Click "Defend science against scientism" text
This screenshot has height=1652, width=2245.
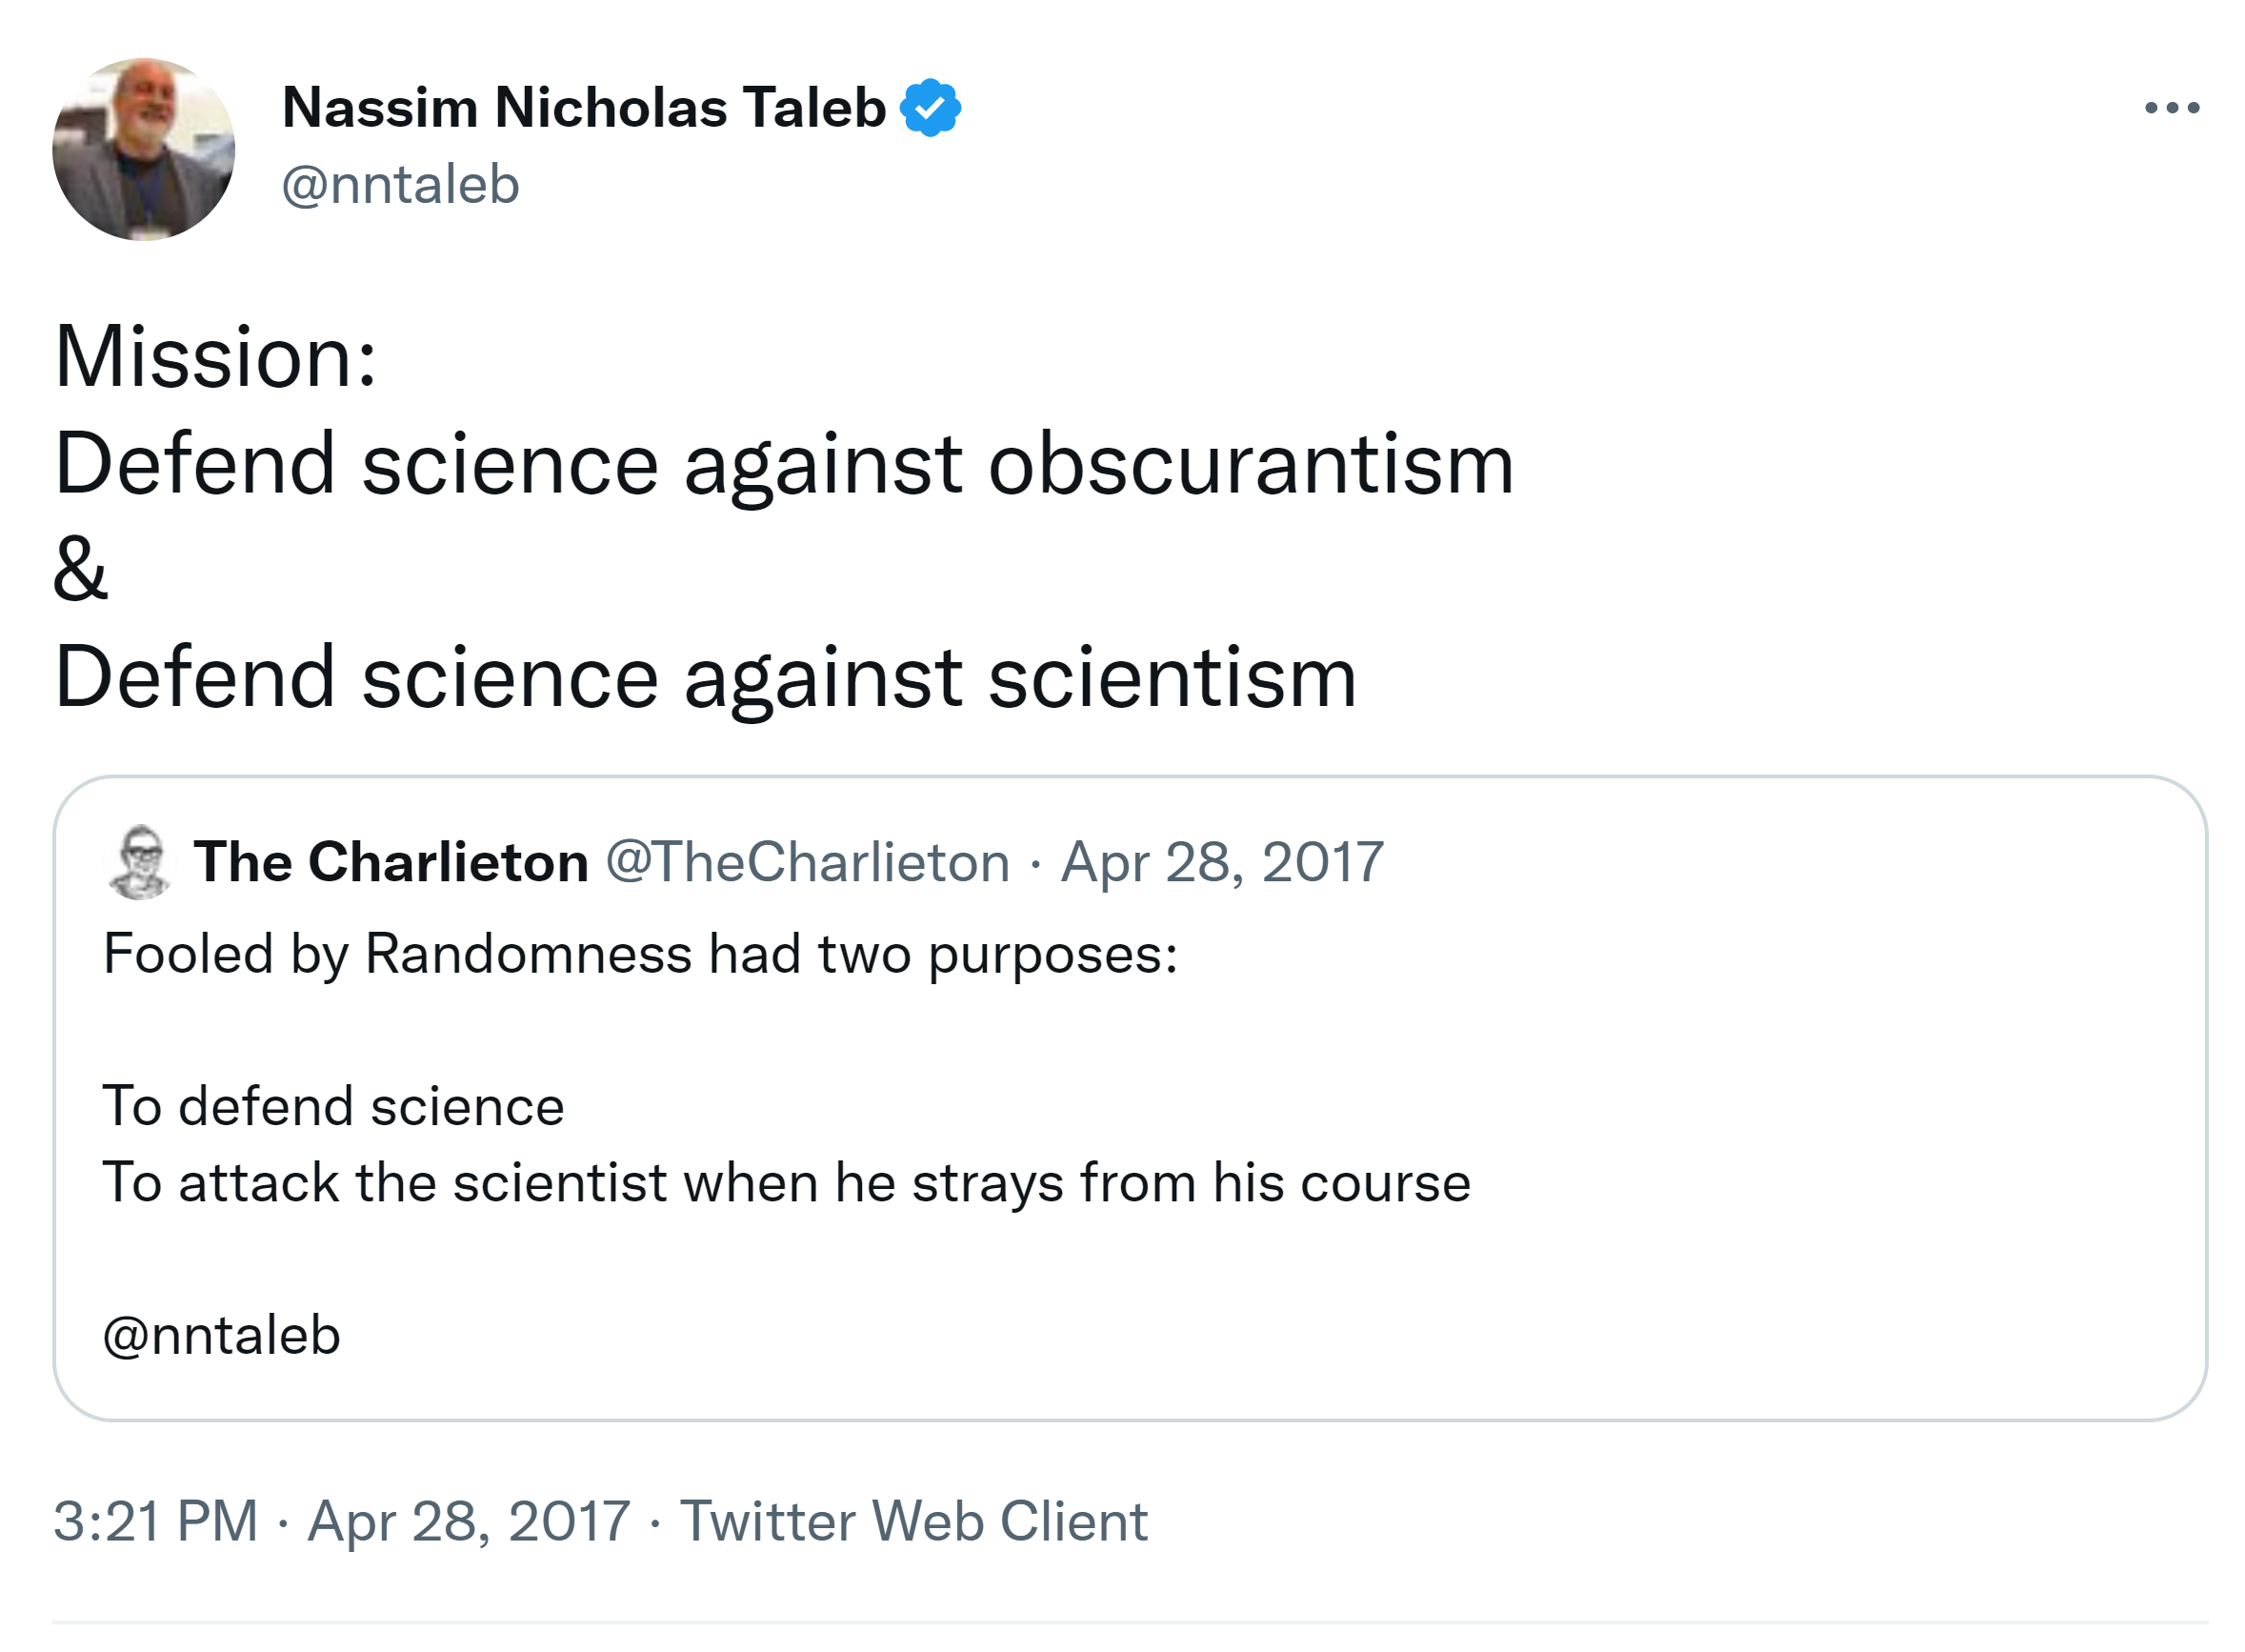tap(706, 677)
